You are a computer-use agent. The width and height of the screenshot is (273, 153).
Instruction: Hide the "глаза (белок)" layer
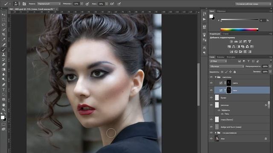(211, 119)
